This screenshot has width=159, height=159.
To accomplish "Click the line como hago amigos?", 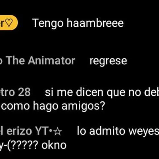I will click(x=53, y=106).
